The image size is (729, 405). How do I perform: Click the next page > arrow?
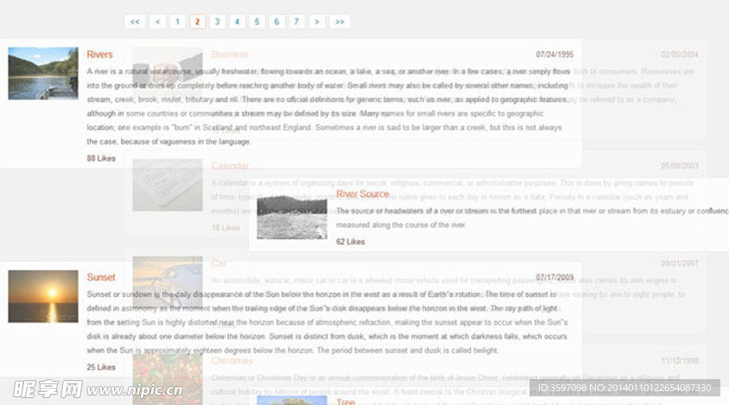[317, 22]
